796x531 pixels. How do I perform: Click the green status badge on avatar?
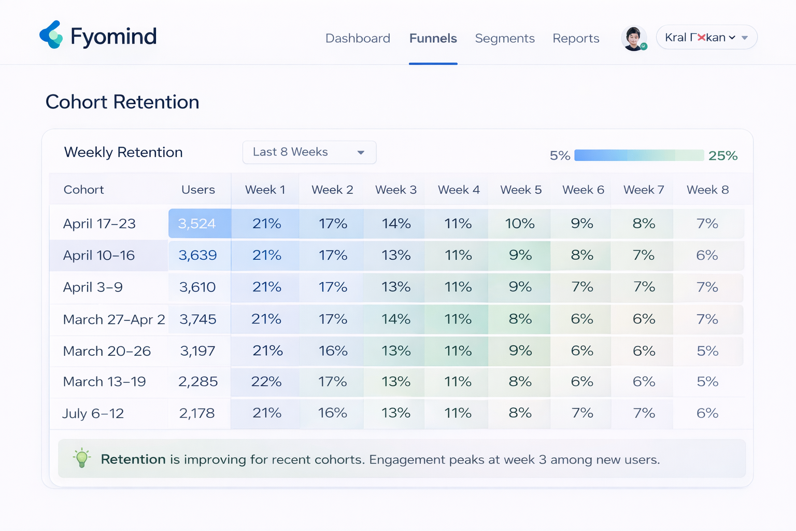click(x=644, y=46)
